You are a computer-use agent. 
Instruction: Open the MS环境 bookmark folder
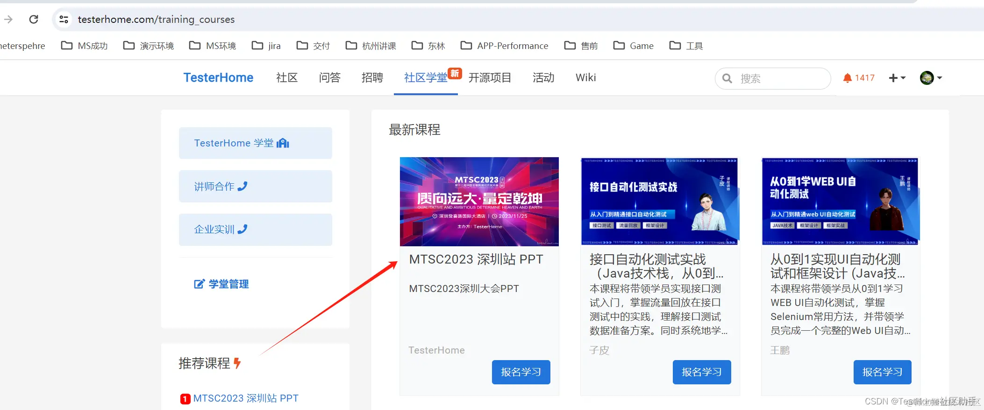(213, 46)
